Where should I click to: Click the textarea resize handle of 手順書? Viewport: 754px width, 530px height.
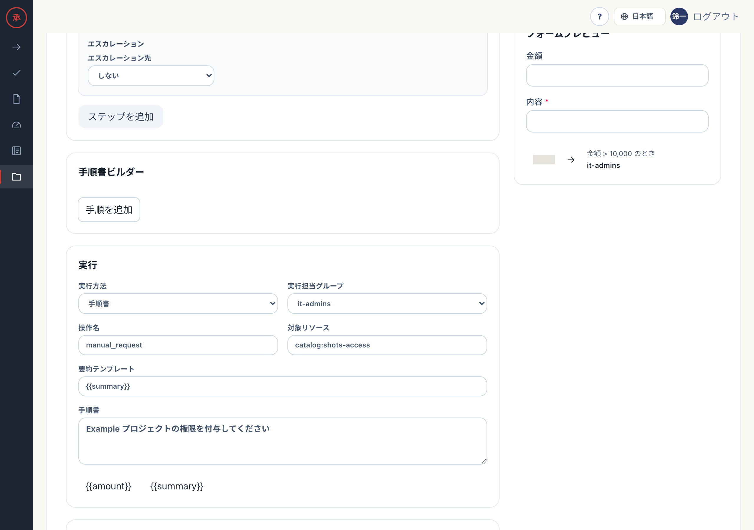(x=484, y=461)
